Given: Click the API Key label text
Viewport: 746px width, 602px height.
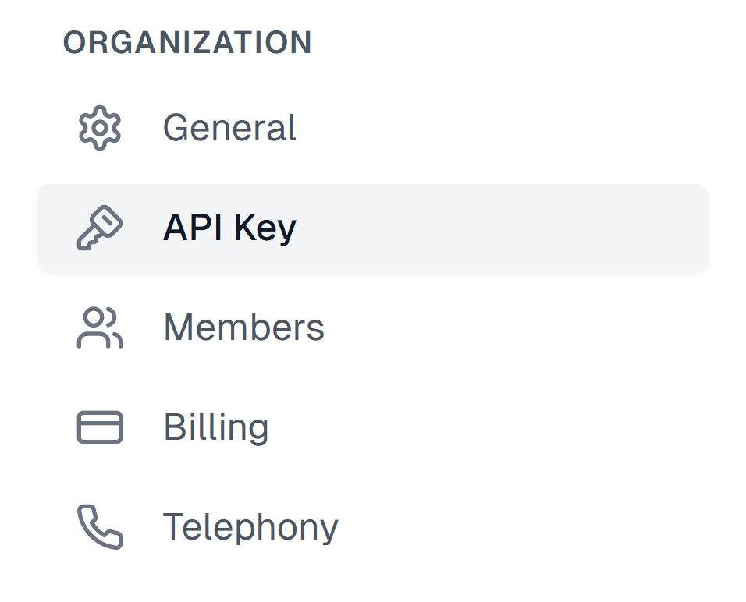Looking at the screenshot, I should point(229,227).
